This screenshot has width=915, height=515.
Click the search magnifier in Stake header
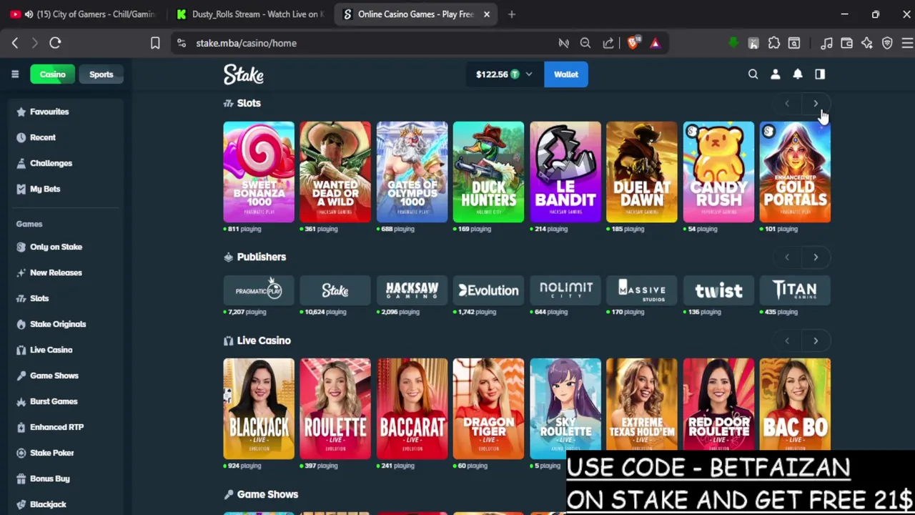753,74
